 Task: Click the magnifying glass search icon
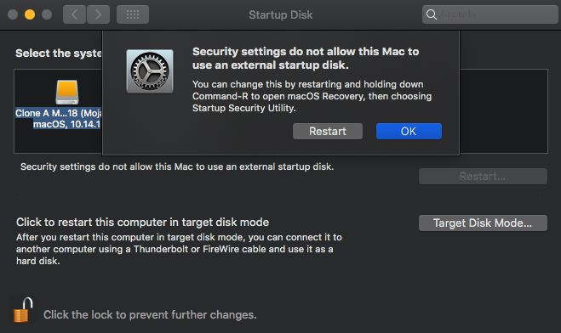click(x=432, y=14)
